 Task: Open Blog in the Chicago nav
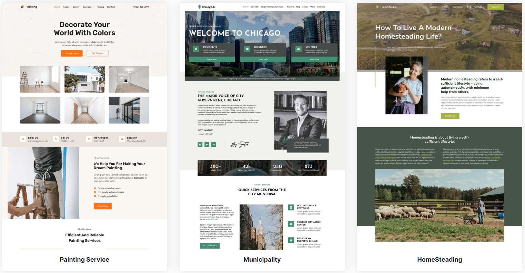[298, 7]
